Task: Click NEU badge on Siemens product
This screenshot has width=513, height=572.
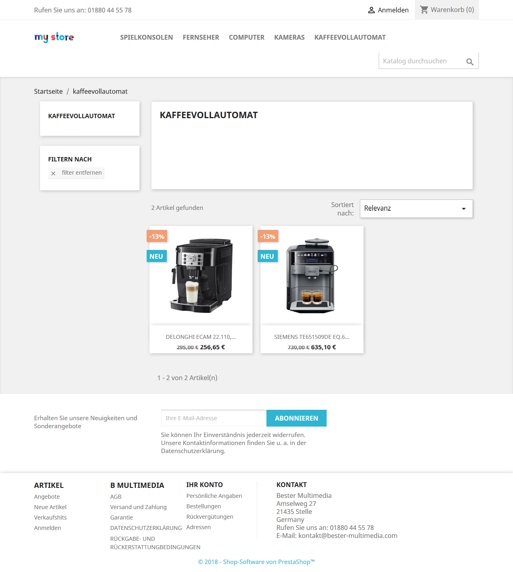Action: coord(267,256)
